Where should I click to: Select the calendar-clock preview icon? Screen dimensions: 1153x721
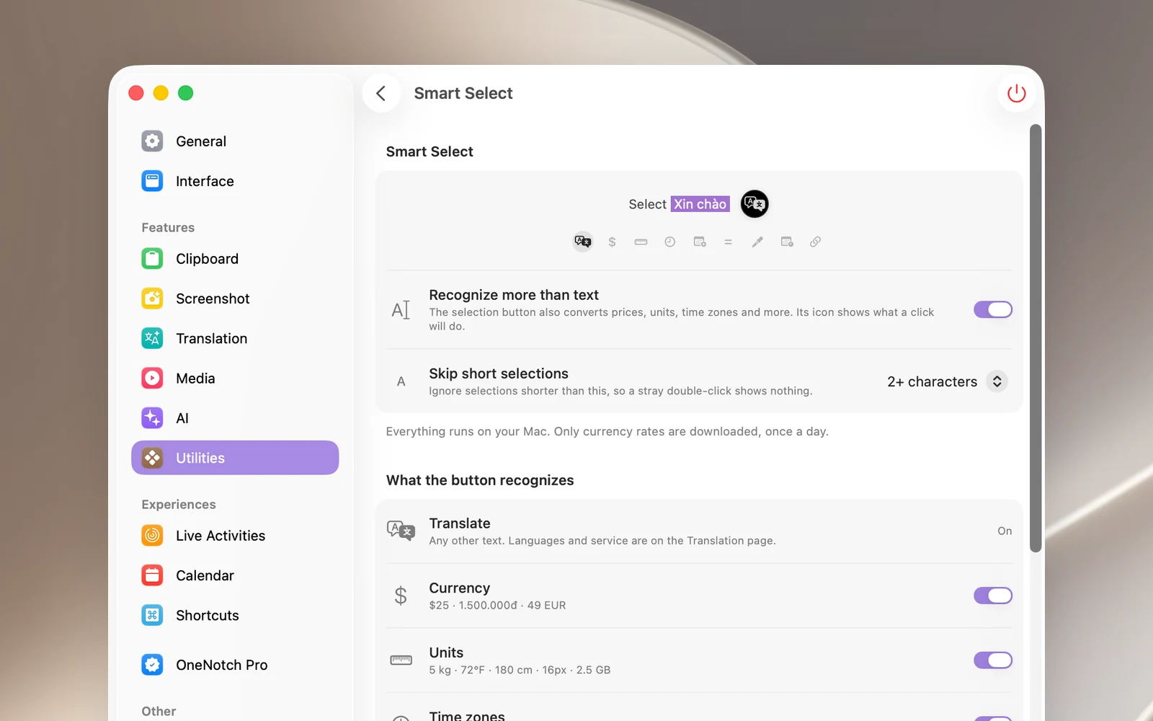[x=787, y=242]
